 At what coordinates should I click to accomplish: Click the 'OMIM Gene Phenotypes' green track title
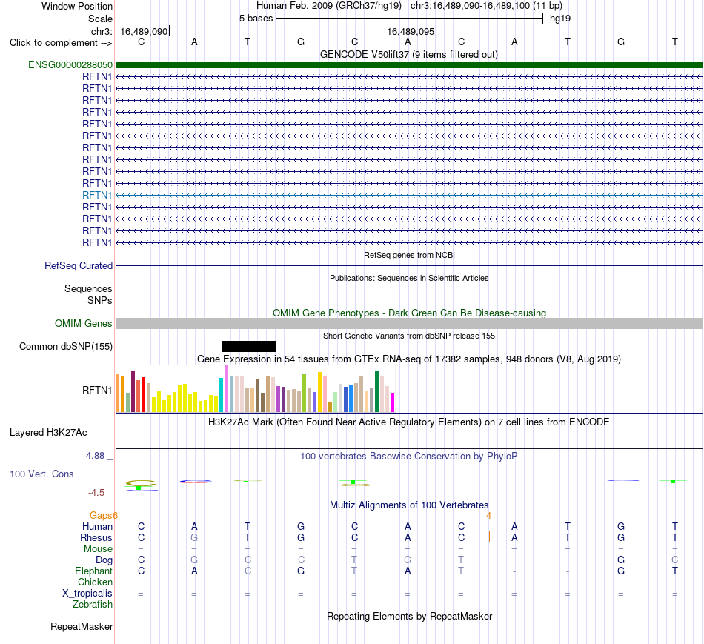pos(409,313)
